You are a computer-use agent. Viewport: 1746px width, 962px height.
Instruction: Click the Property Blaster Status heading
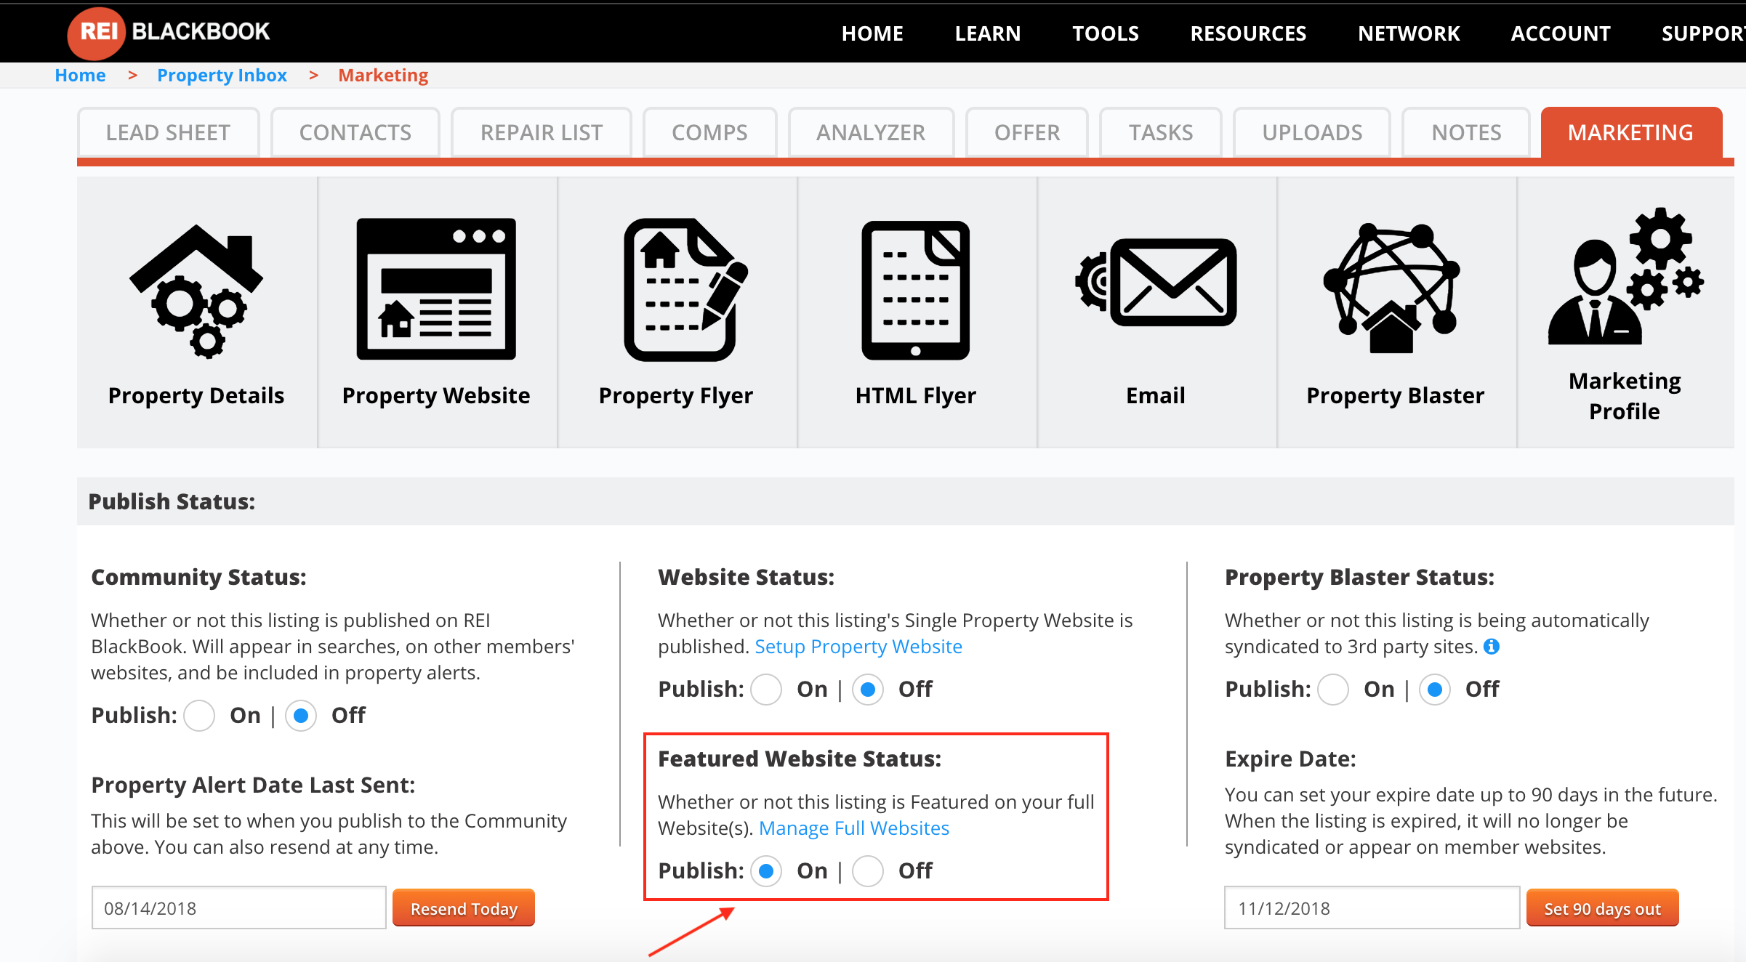(x=1359, y=577)
